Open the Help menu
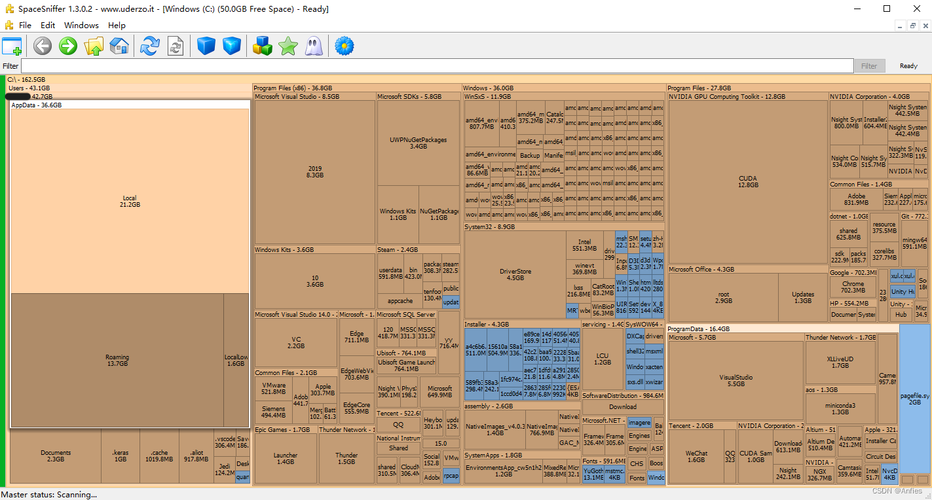The width and height of the screenshot is (932, 500). (x=117, y=25)
